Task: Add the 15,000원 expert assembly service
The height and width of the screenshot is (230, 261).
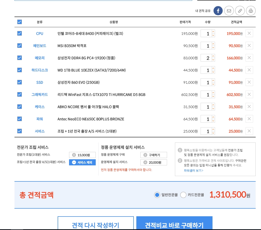Action: click(83, 155)
